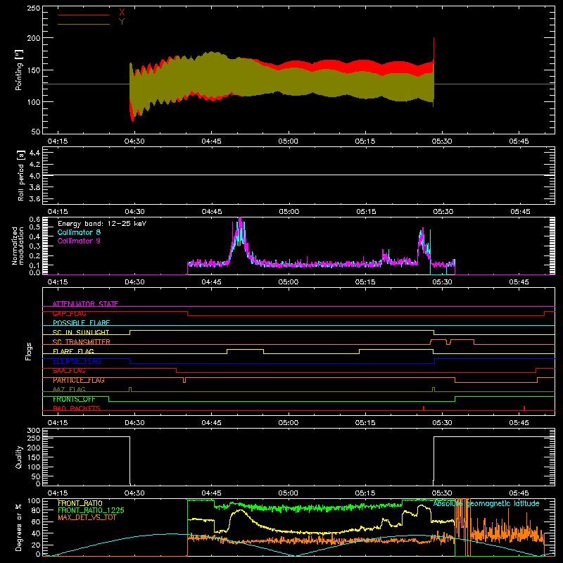563x563 pixels.
Task: Click the FLARE_FLAG label
Action: point(73,351)
